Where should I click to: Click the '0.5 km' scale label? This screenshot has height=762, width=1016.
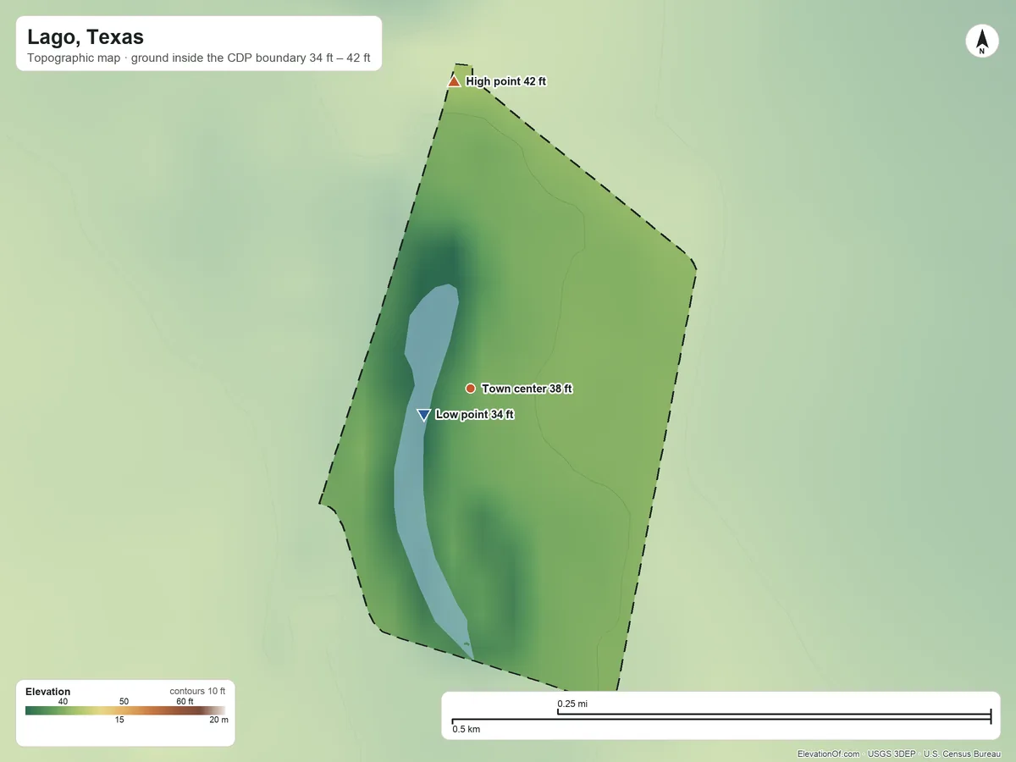pyautogui.click(x=466, y=729)
